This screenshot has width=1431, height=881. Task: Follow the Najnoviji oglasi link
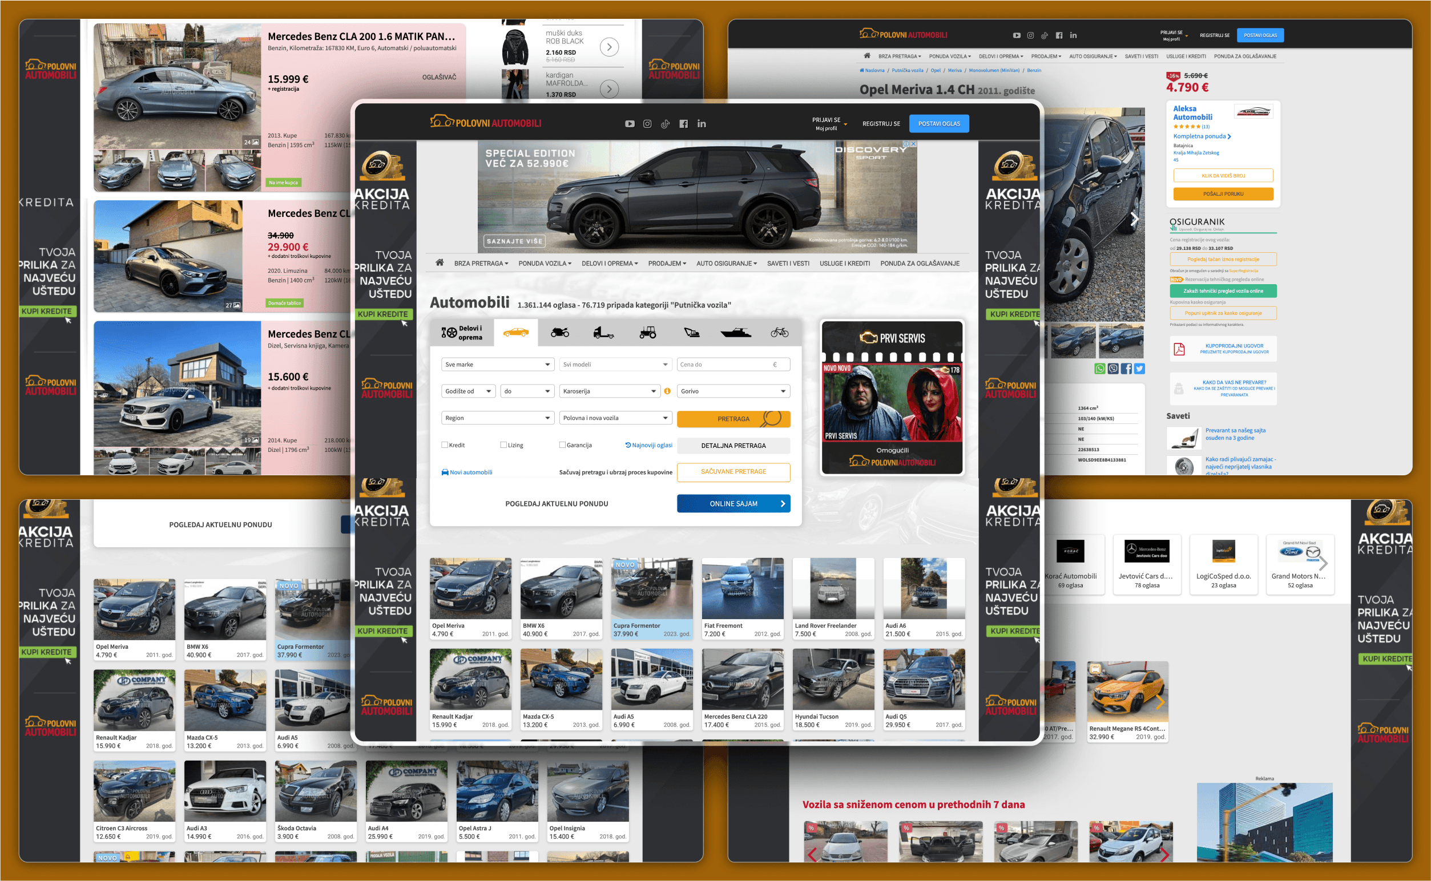click(649, 445)
